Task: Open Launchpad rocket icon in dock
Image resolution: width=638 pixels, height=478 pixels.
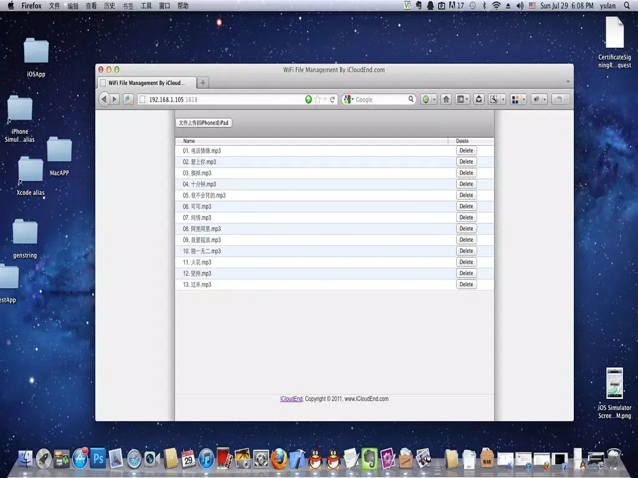Action: click(x=44, y=459)
